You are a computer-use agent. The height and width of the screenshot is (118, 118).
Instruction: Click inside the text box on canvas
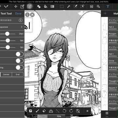tap(28, 25)
